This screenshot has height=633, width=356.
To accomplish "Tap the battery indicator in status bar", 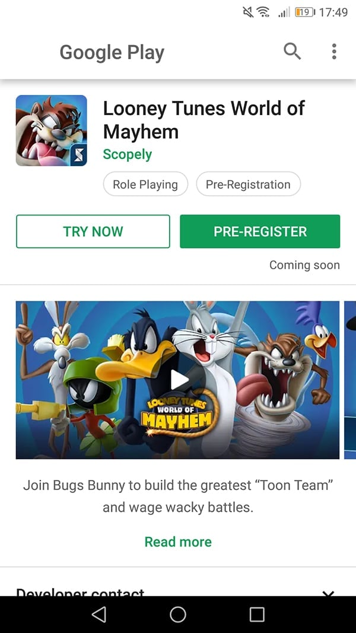I will pos(306,12).
